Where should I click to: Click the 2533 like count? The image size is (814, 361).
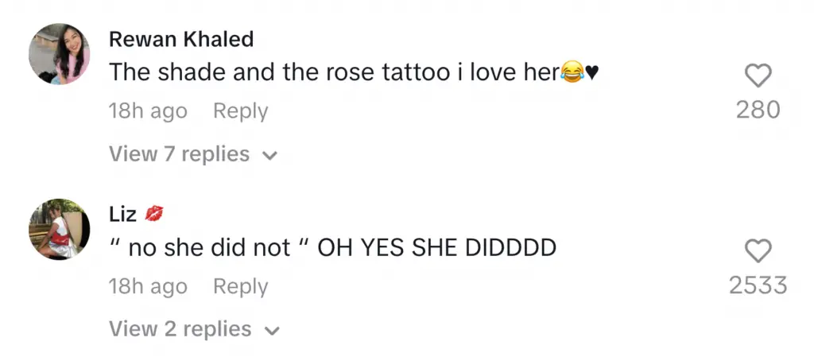[758, 285]
